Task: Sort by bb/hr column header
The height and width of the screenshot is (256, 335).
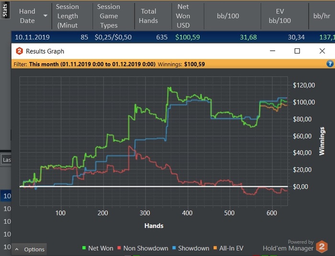Action: (322, 16)
